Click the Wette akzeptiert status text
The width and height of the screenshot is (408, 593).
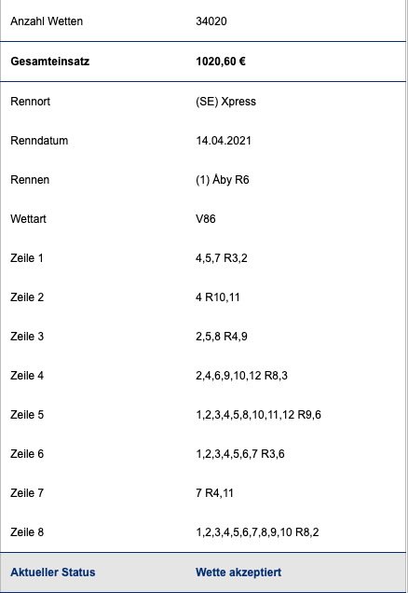click(x=238, y=572)
